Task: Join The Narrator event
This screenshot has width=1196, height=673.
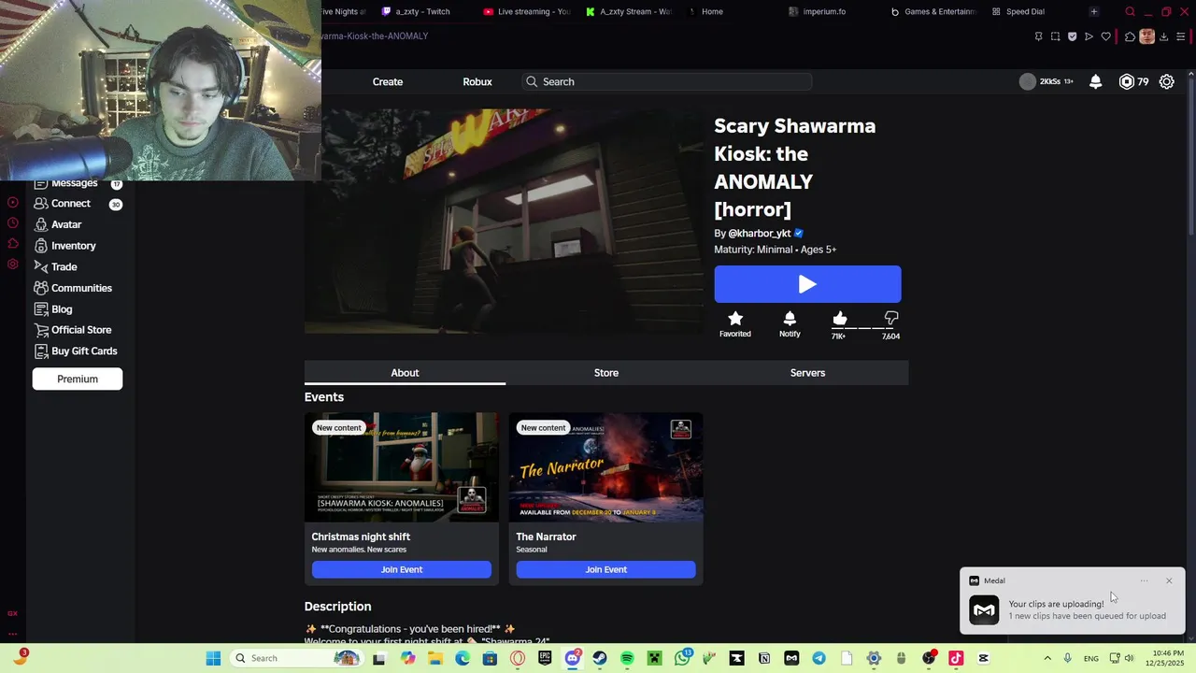Action: coord(606,569)
